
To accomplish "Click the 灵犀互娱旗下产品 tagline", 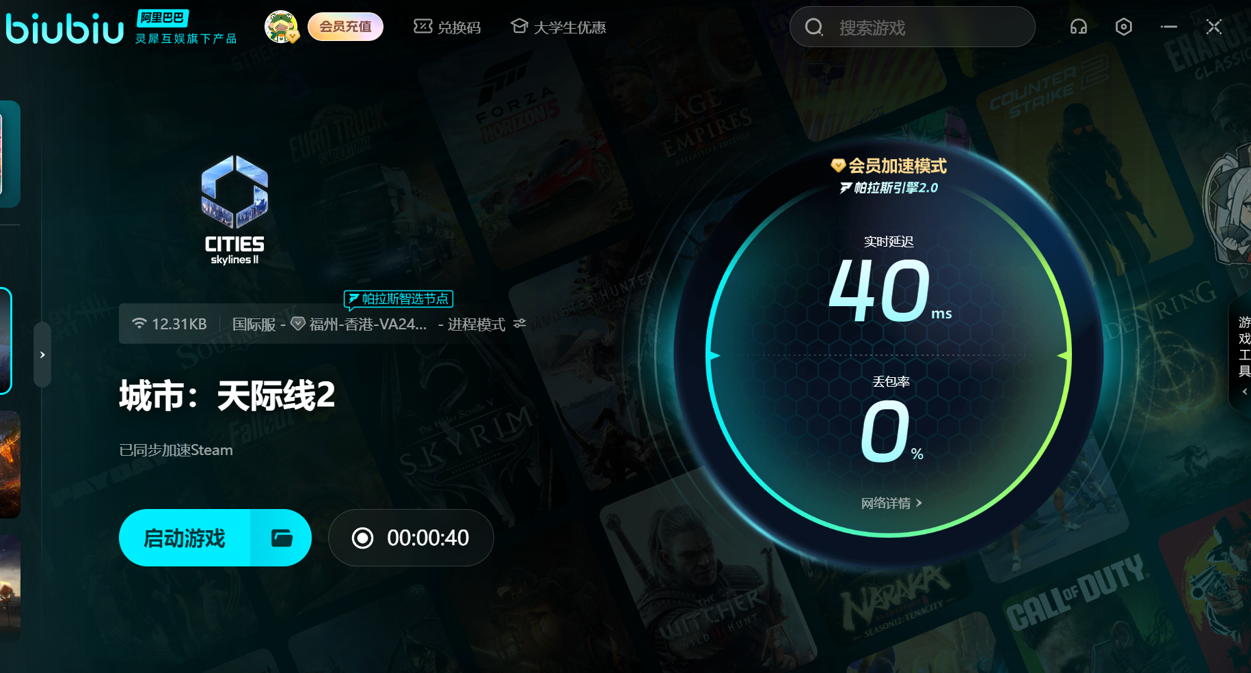I will (186, 39).
